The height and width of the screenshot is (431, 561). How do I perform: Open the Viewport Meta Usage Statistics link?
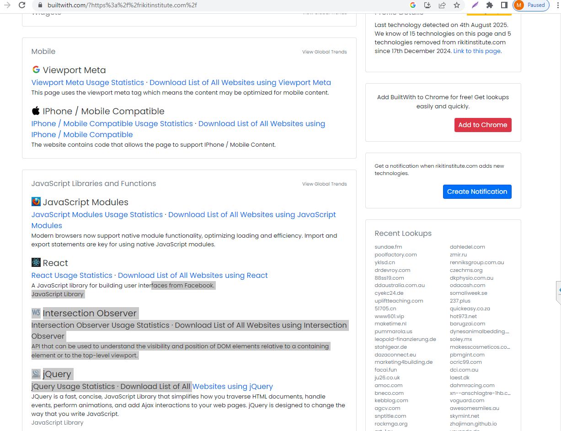[88, 82]
